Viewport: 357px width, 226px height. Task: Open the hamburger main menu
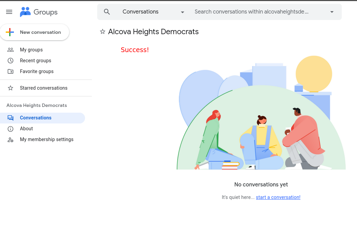(9, 12)
